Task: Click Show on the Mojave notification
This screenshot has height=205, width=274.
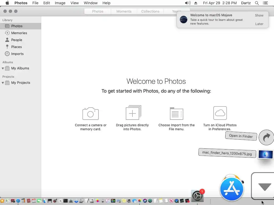Action: [x=259, y=15]
